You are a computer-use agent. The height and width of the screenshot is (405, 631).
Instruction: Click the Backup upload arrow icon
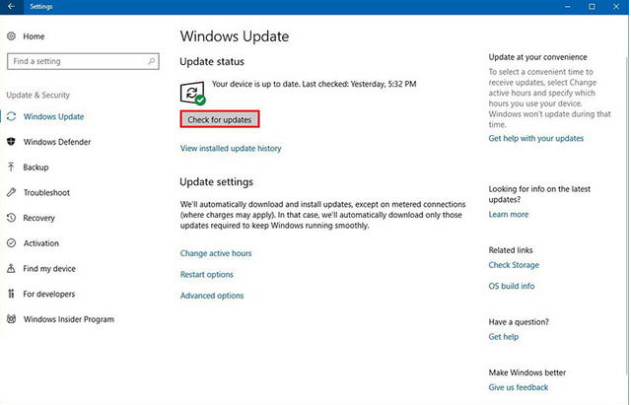(11, 167)
